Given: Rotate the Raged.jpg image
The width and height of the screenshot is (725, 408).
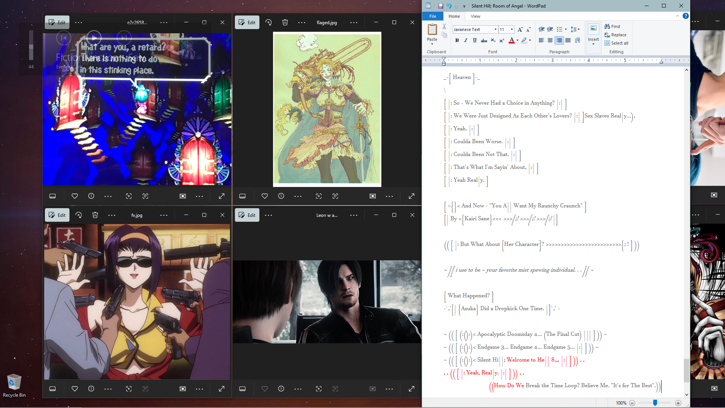Looking at the screenshot, I should 268,23.
